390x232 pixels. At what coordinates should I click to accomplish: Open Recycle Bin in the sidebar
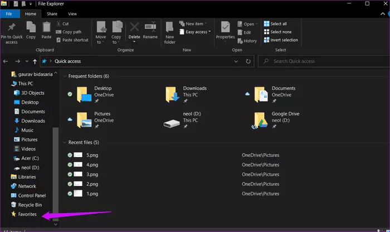pyautogui.click(x=26, y=205)
